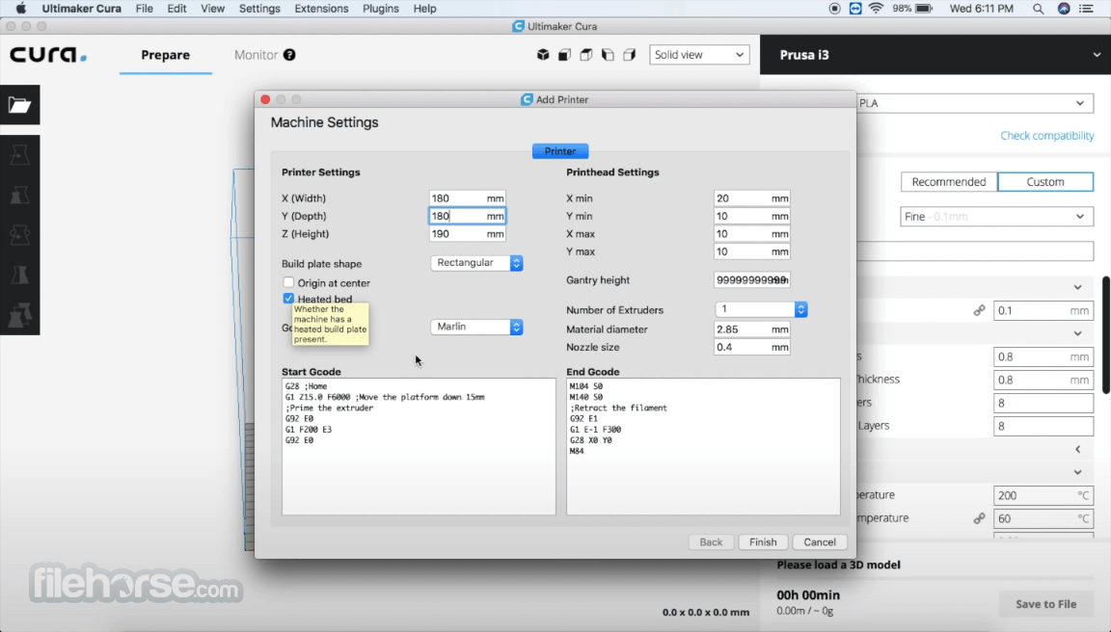The image size is (1111, 632).
Task: Click the Material diameter input field
Action: tap(752, 329)
